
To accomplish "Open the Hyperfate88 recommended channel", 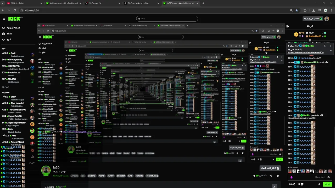I will pos(18,118).
